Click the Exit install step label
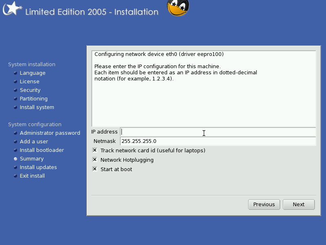Image resolution: width=326 pixels, height=245 pixels. (32, 176)
